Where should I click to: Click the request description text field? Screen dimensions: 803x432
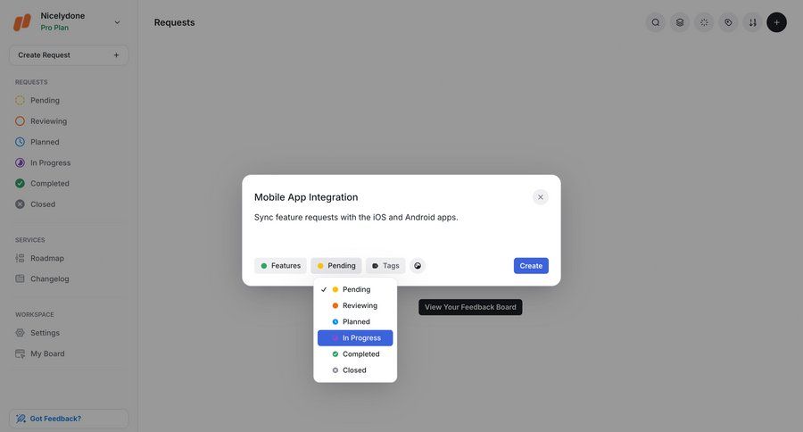(x=401, y=229)
